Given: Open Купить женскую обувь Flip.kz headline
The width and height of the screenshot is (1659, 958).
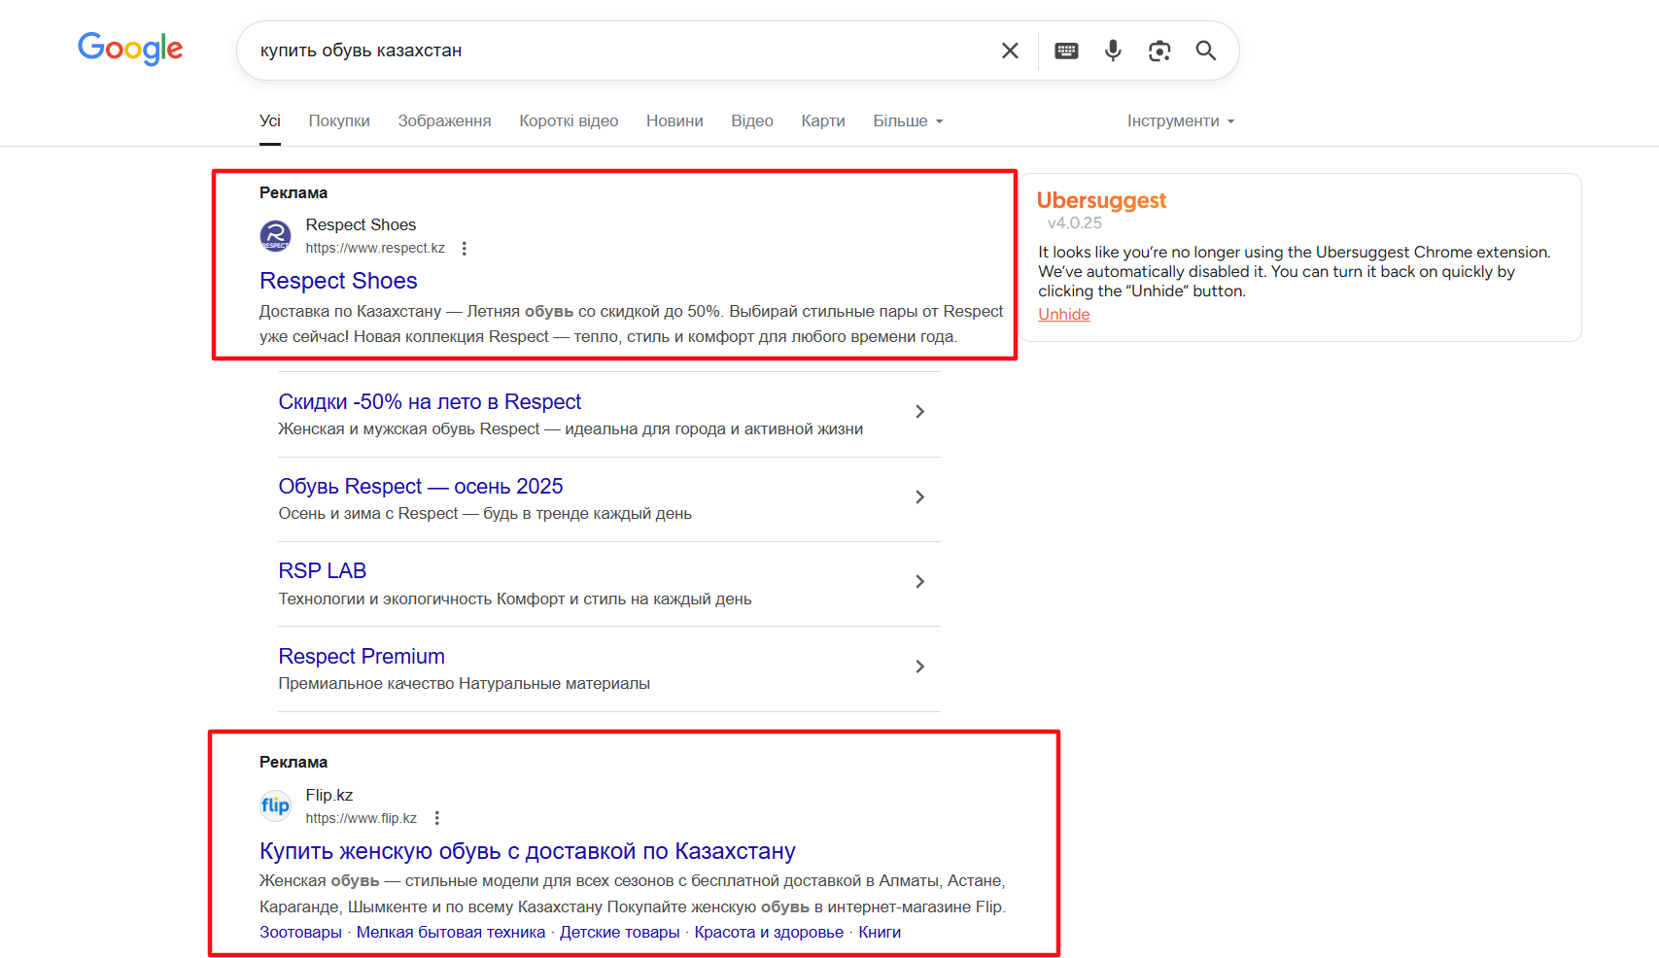Looking at the screenshot, I should click(x=527, y=851).
